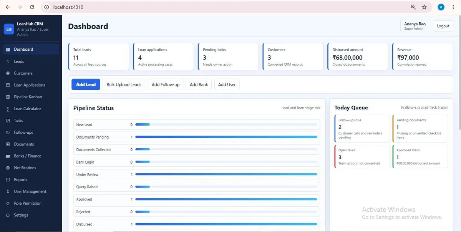Screen dimensions: 461x232
Task: Open the Open tasks queue card
Action: coord(362,156)
